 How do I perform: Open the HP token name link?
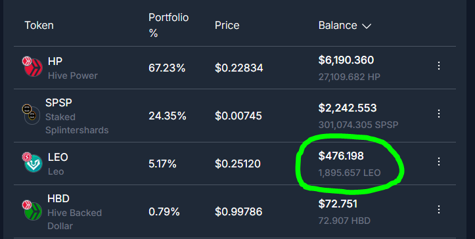(55, 62)
